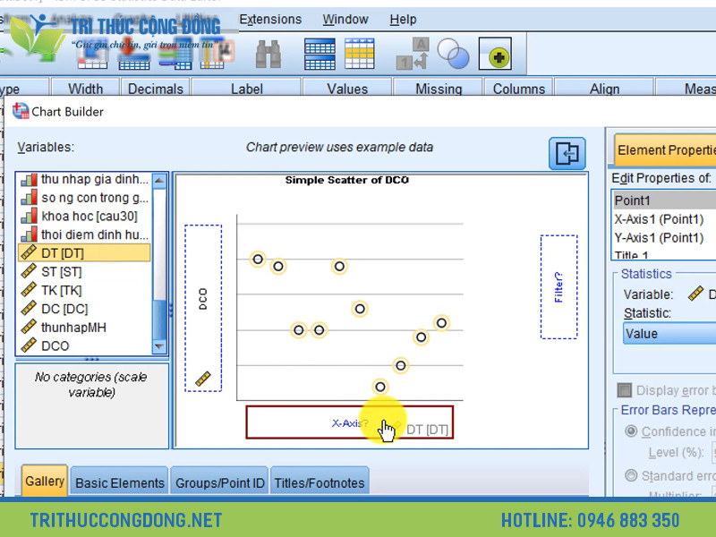Select the TK [TK] variable
The width and height of the screenshot is (716, 537).
[85, 290]
